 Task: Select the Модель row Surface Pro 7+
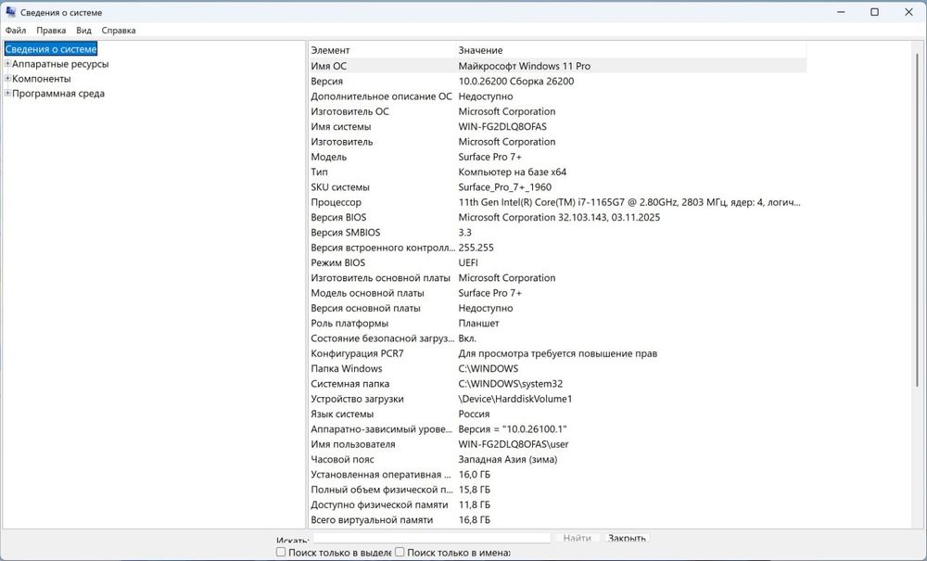[x=557, y=158]
